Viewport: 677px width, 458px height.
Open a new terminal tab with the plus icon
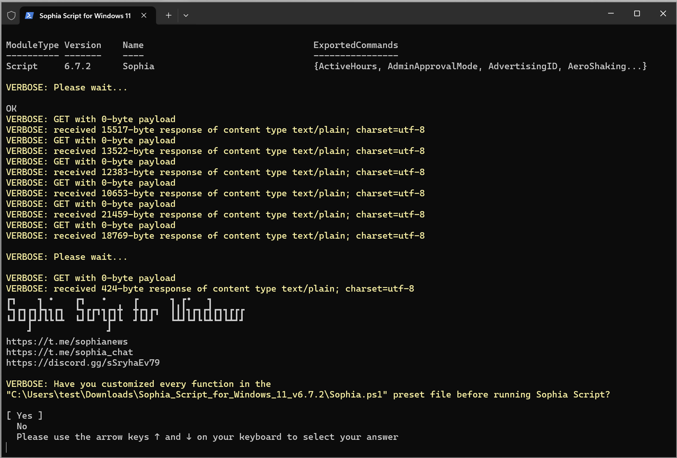click(x=168, y=15)
